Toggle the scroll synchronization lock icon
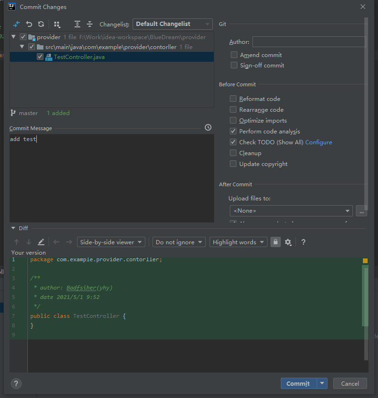The height and width of the screenshot is (398, 378). pos(276,242)
